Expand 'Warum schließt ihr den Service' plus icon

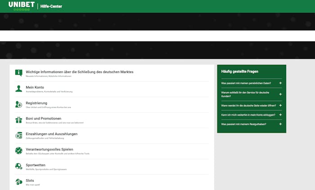tap(280, 94)
